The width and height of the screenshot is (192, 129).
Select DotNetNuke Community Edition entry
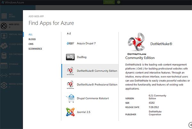pos(90,71)
